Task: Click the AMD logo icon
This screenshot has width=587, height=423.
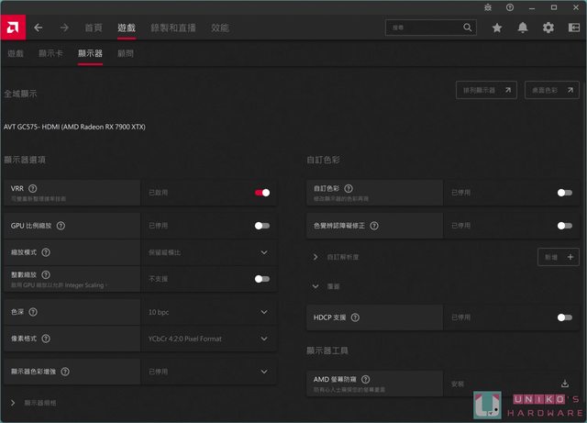Action: 13,28
